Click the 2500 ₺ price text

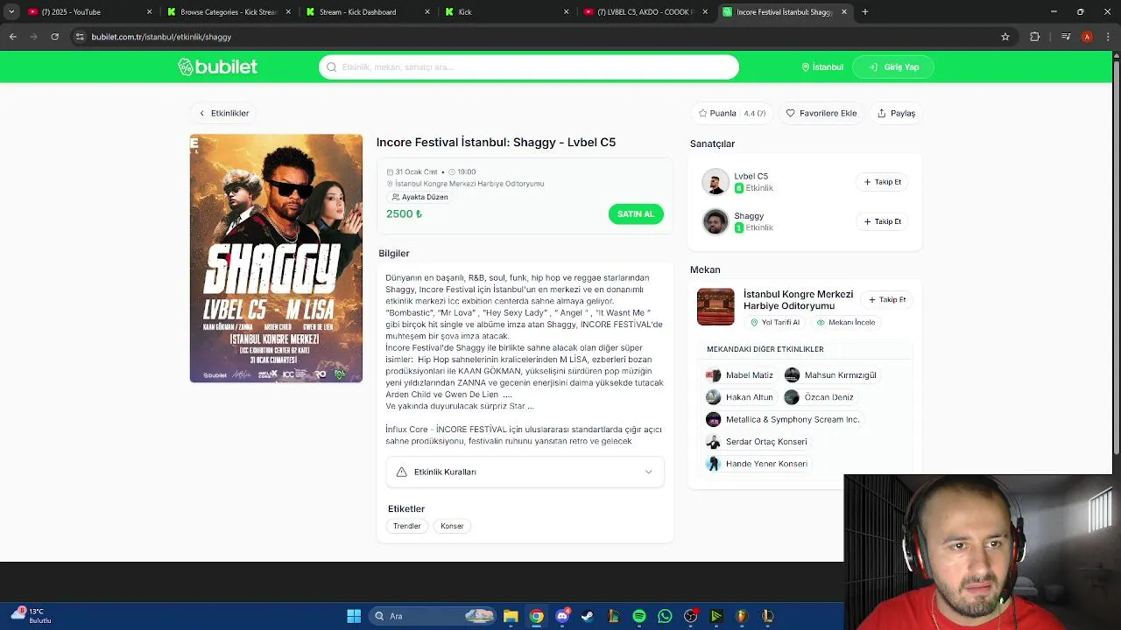404,213
